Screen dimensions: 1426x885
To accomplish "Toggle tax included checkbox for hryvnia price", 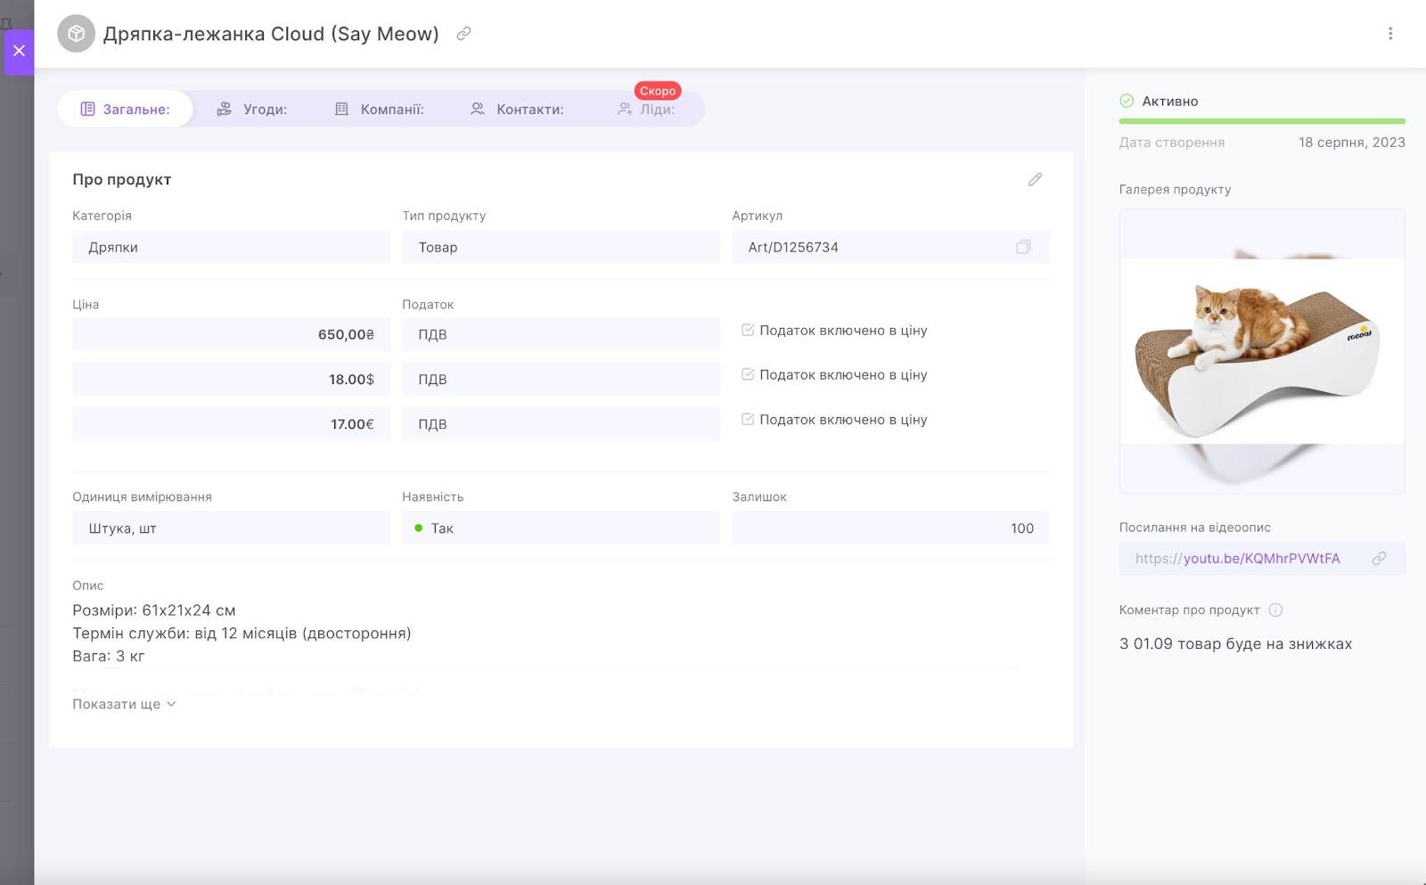I will tap(748, 331).
